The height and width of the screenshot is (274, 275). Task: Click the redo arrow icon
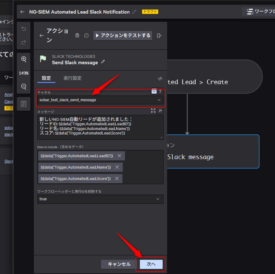(24, 42)
